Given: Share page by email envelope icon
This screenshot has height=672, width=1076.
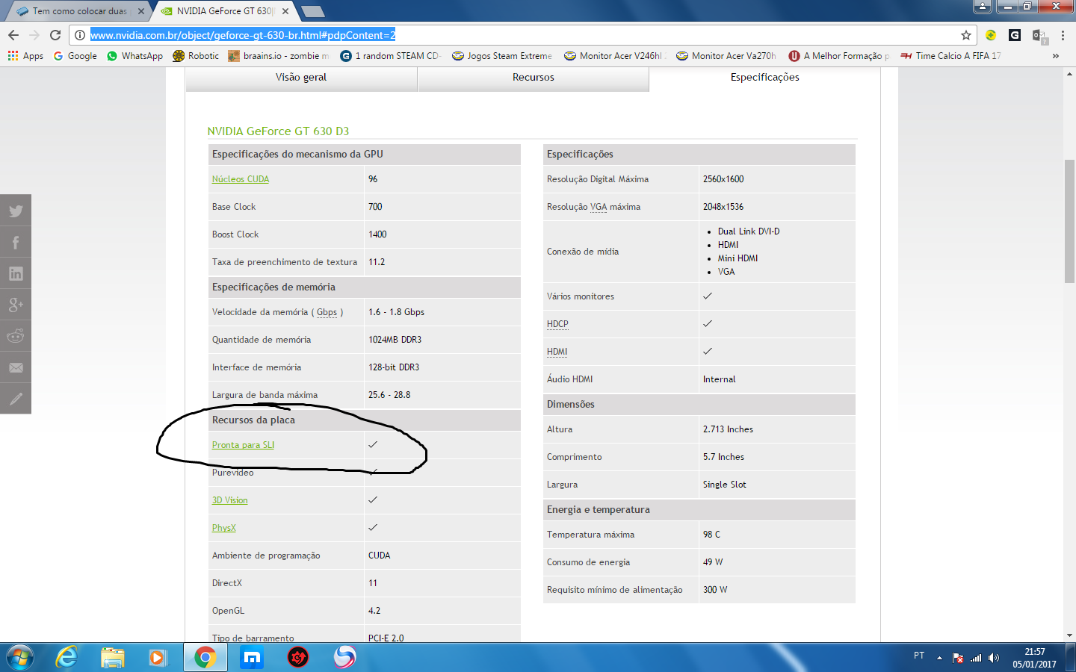Looking at the screenshot, I should pos(16,367).
